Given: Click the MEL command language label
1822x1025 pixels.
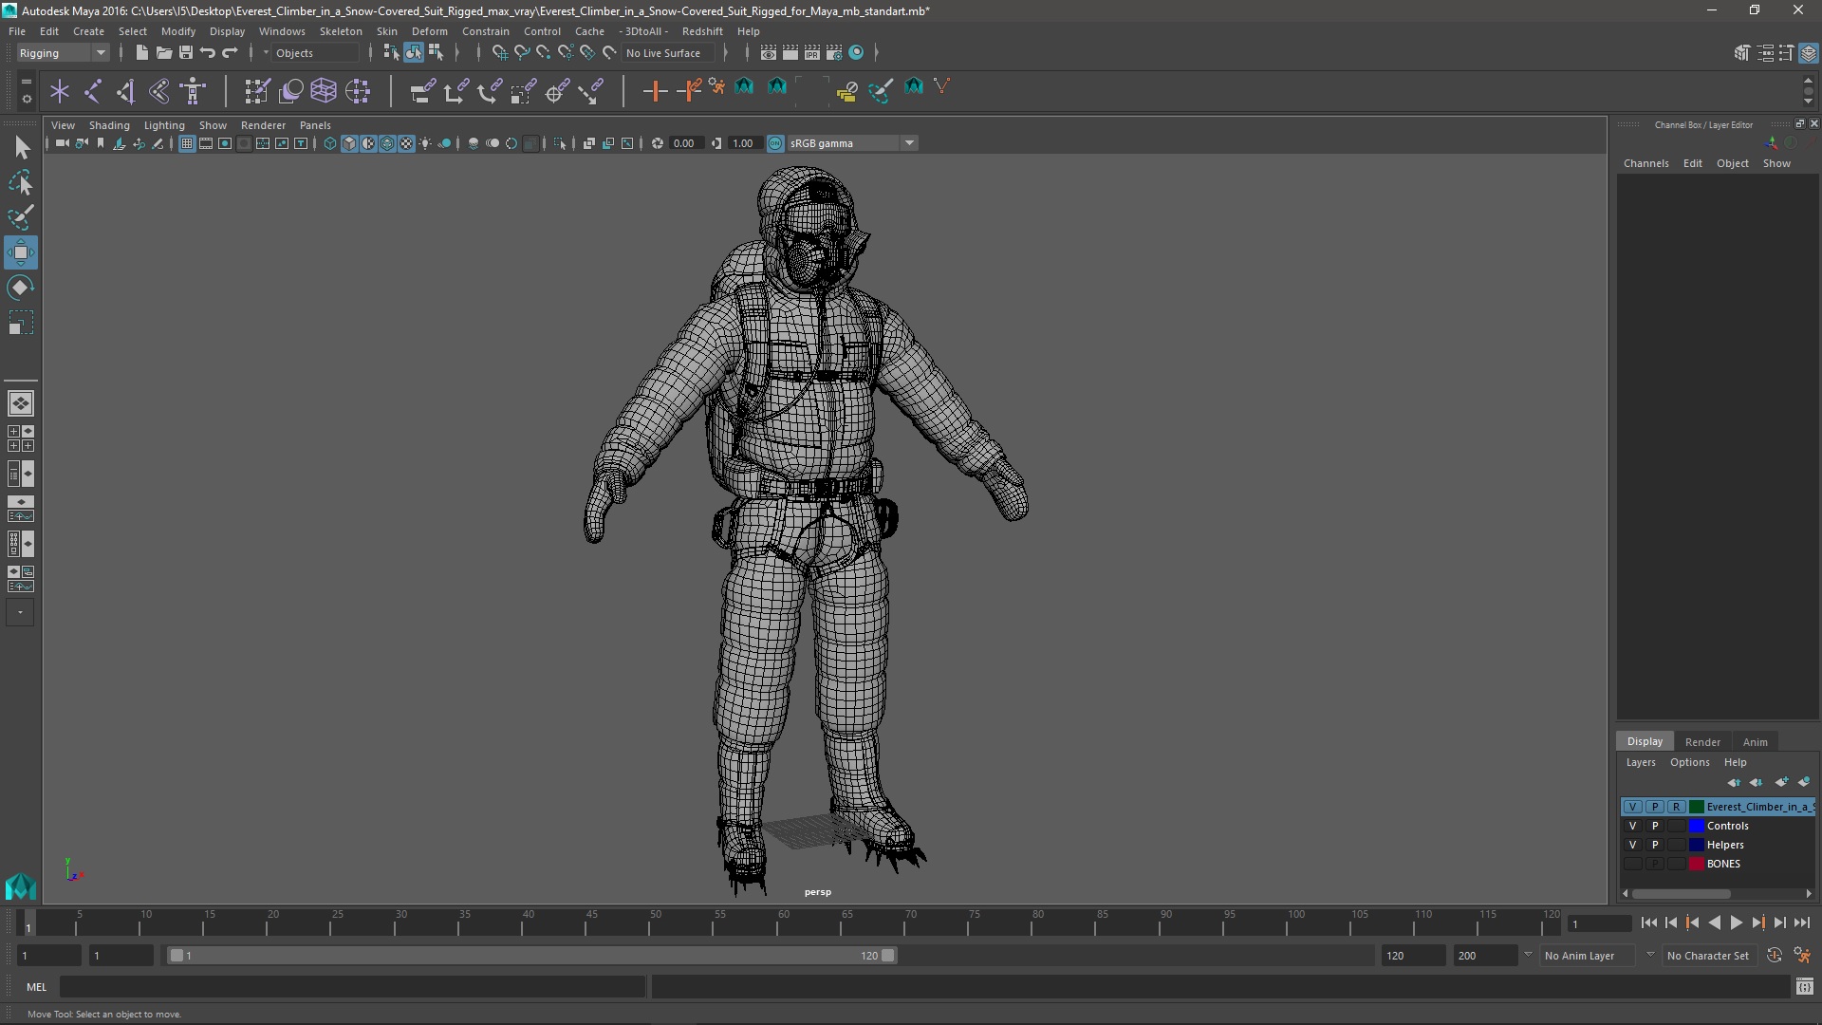Looking at the screenshot, I should click(36, 987).
